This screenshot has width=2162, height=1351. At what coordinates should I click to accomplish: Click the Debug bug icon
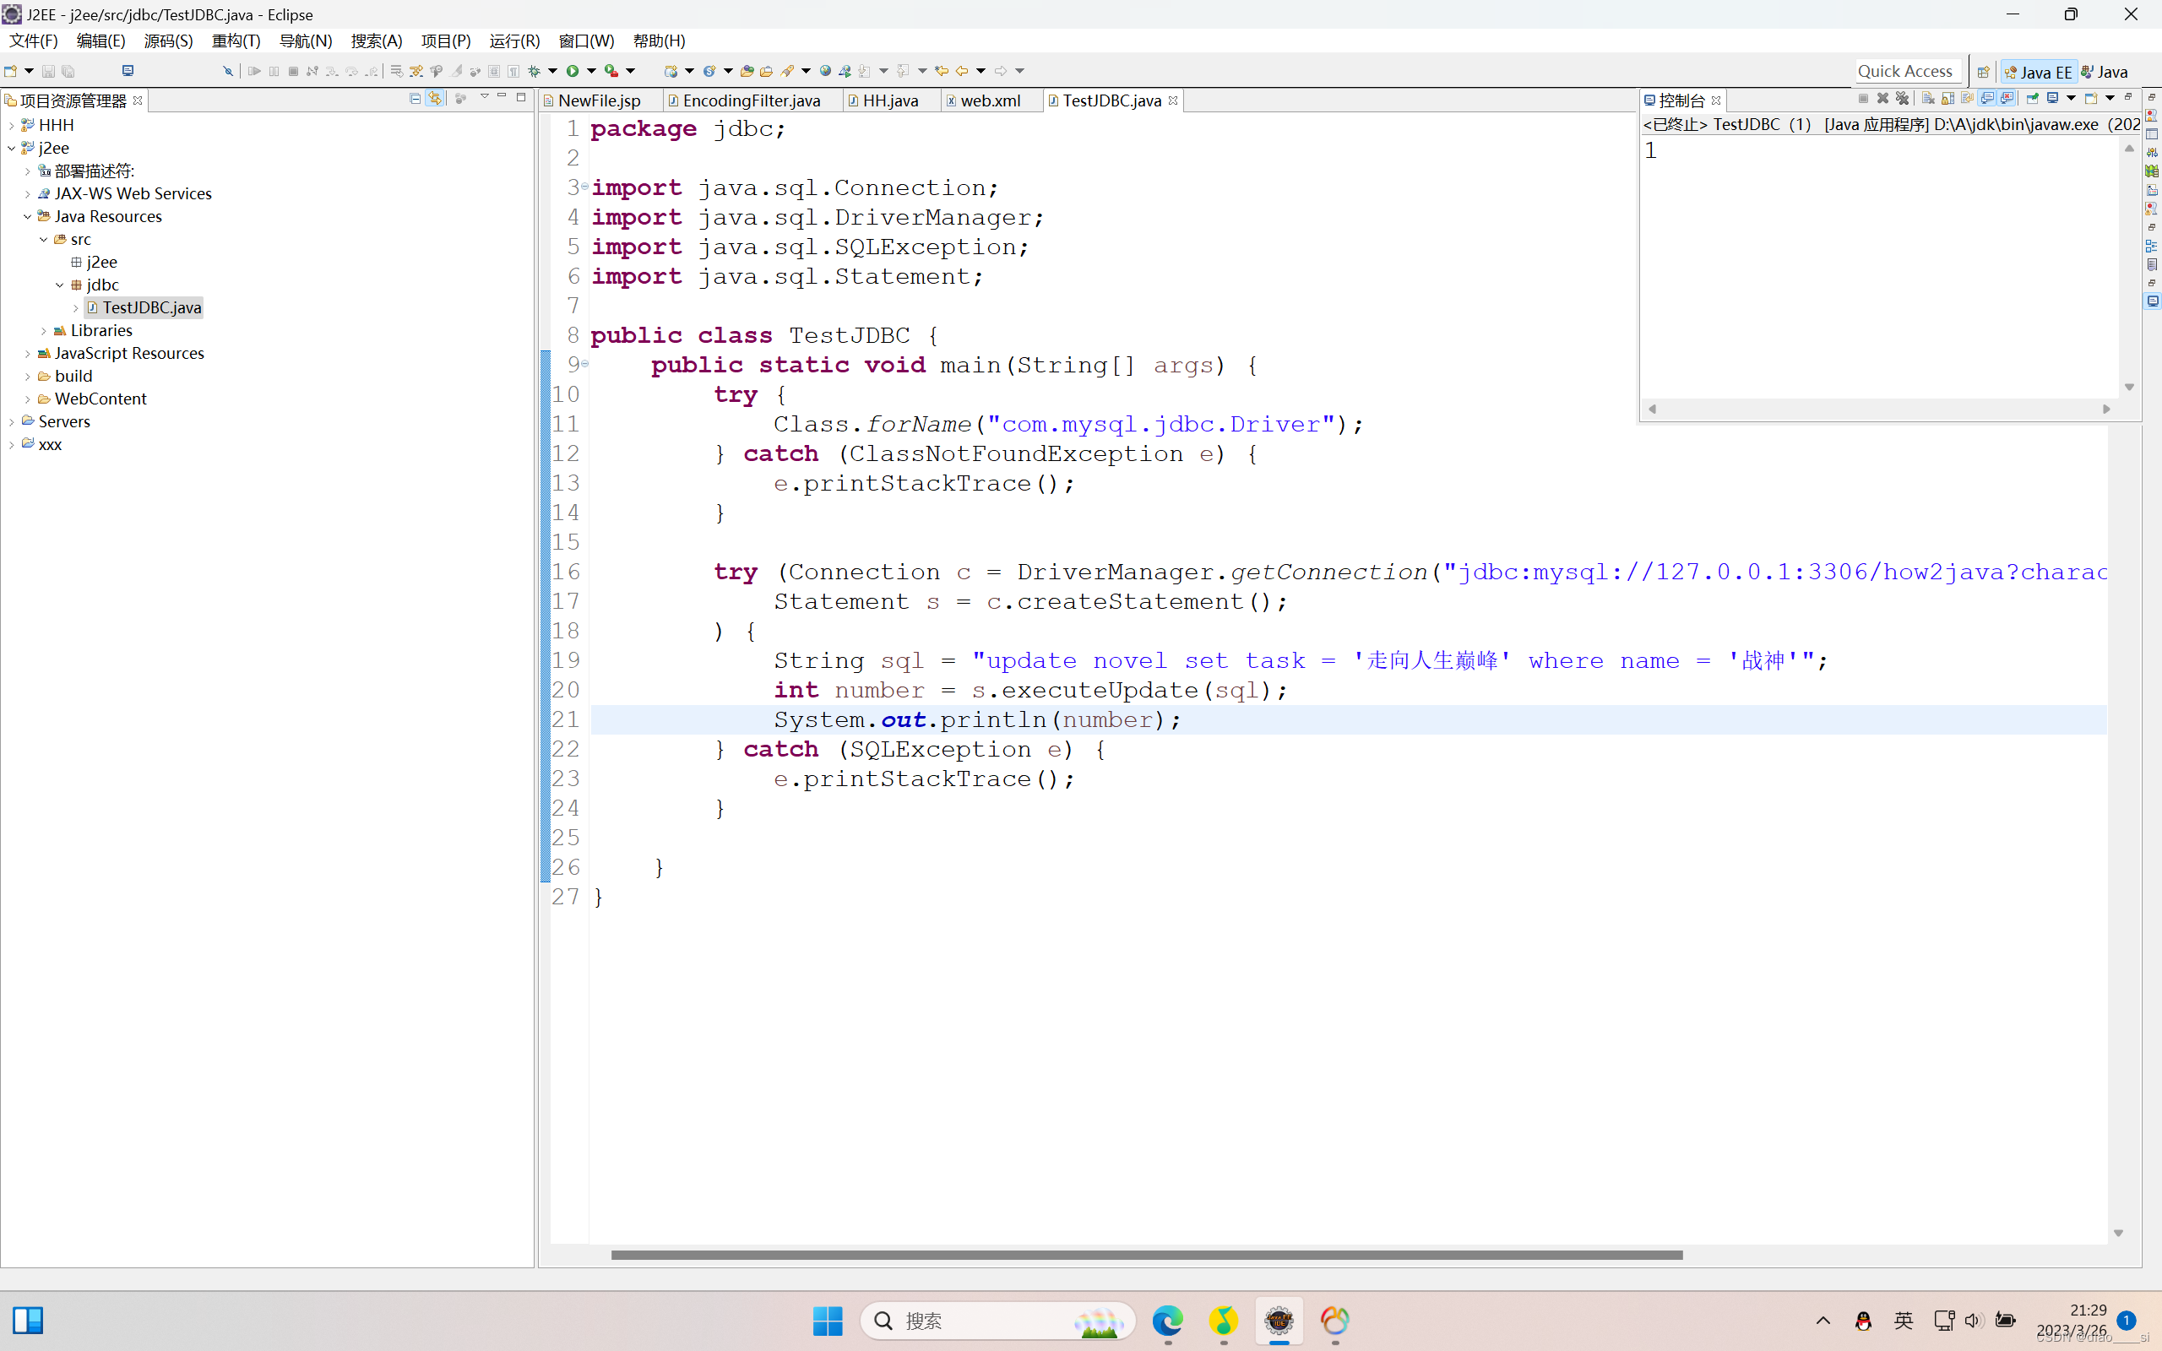point(535,71)
